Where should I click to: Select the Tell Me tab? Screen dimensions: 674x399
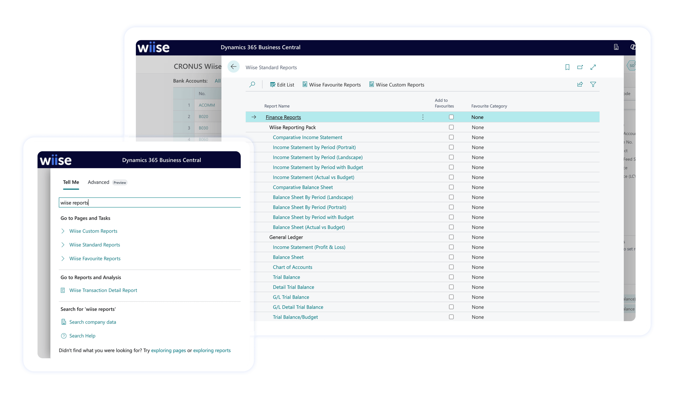[x=71, y=182]
